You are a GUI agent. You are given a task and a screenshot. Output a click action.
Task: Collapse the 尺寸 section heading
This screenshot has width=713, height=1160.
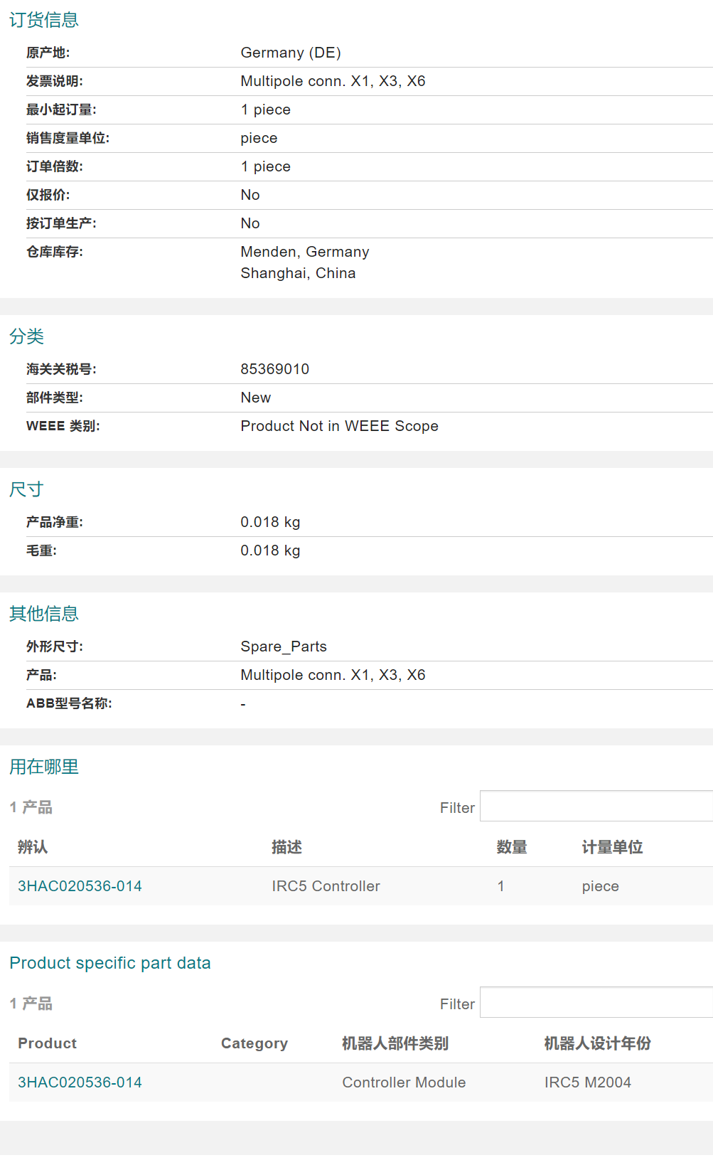[27, 489]
